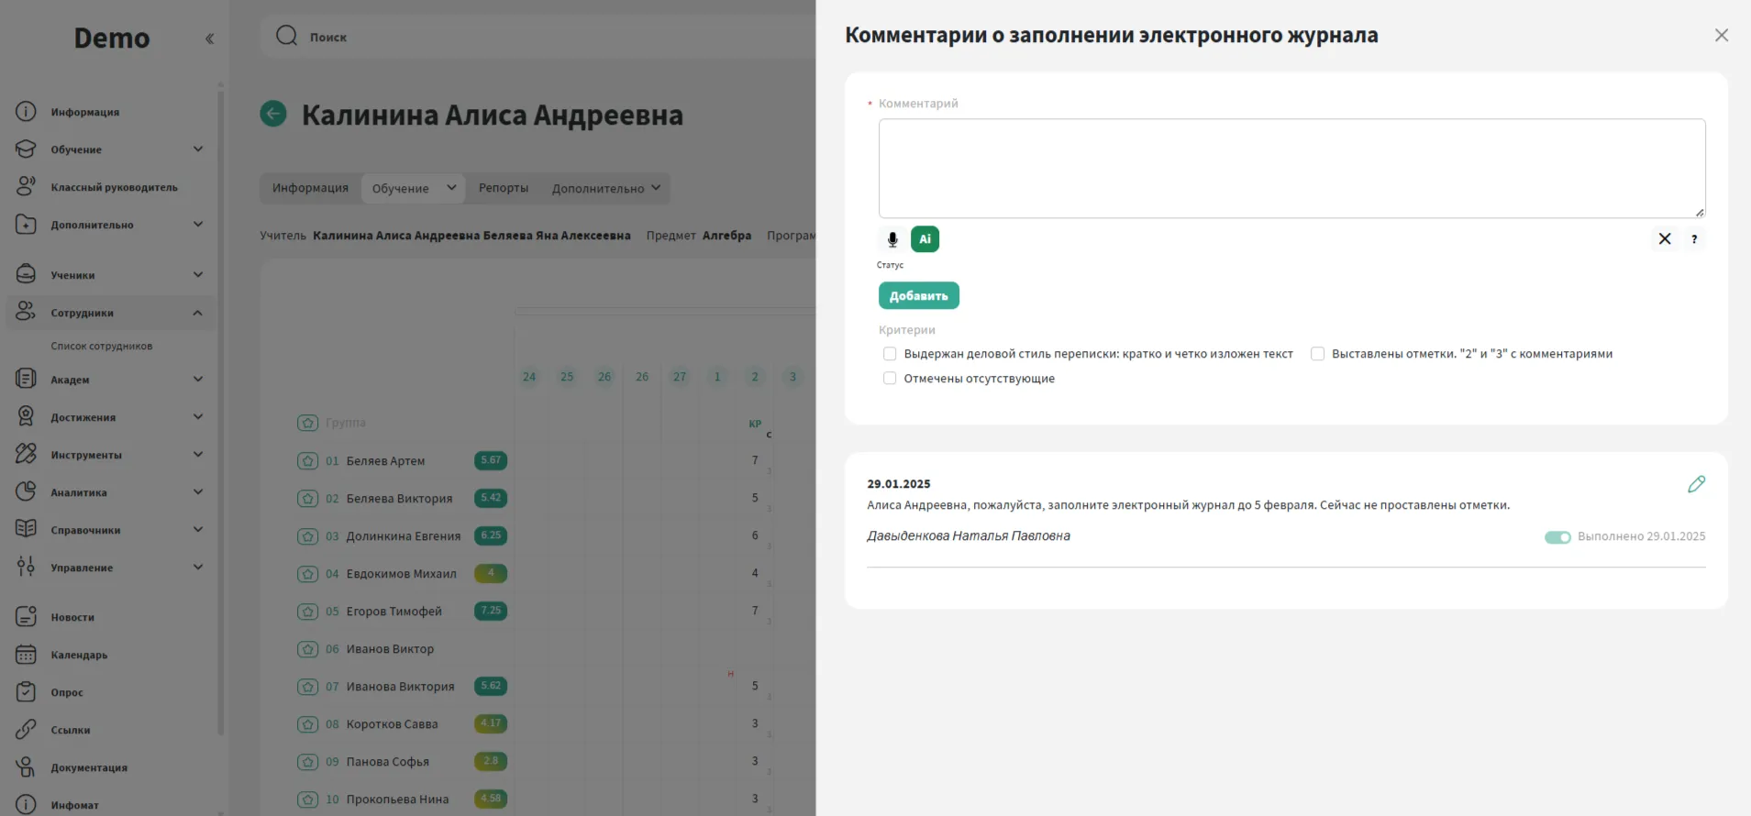This screenshot has width=1751, height=816.
Task: Switch to the Репорты tab
Action: pos(503,188)
